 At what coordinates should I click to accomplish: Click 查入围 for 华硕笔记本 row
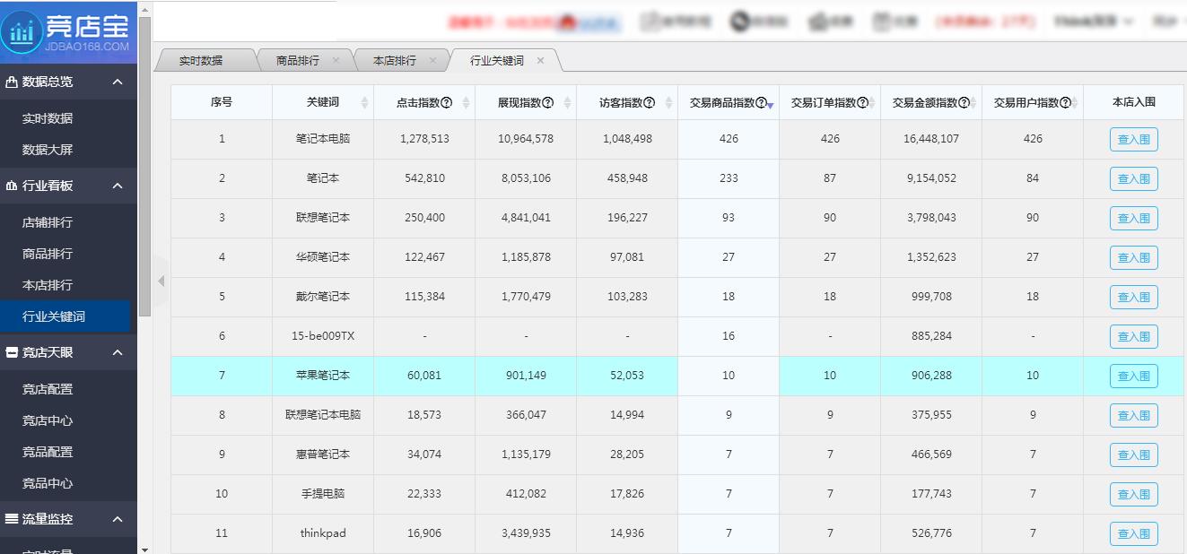(1133, 258)
